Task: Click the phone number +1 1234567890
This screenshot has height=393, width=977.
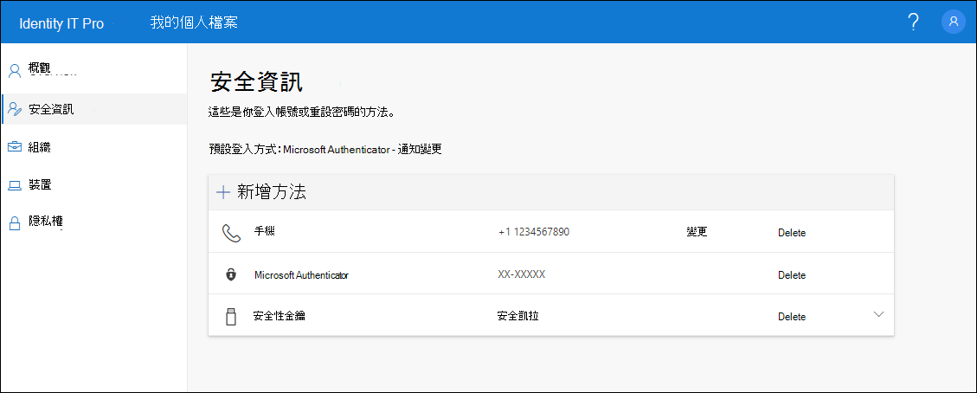Action: pos(534,232)
